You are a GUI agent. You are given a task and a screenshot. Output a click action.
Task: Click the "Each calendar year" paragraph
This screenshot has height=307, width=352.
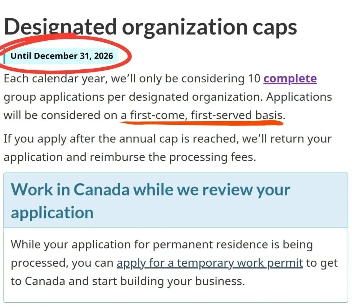pos(168,97)
